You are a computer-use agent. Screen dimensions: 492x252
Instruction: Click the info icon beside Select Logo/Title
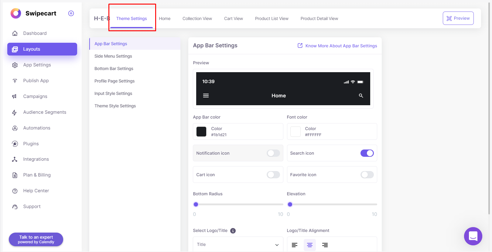click(x=233, y=231)
